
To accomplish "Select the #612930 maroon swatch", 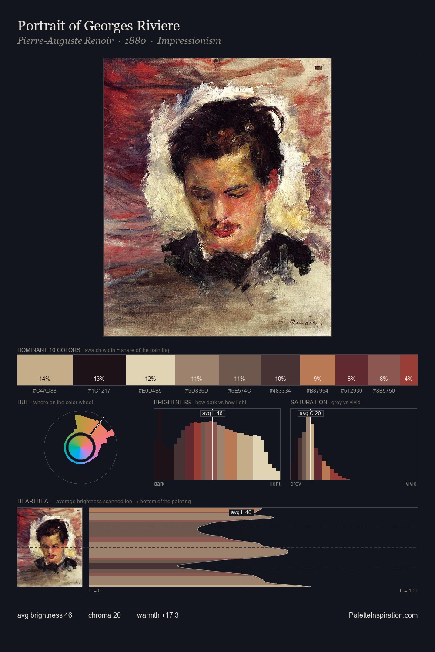I will point(351,370).
